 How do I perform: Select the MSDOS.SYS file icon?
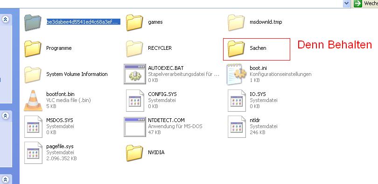tap(33, 127)
